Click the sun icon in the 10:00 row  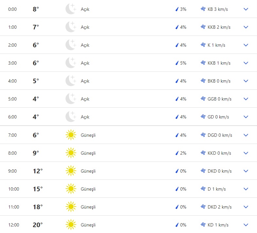71,189
